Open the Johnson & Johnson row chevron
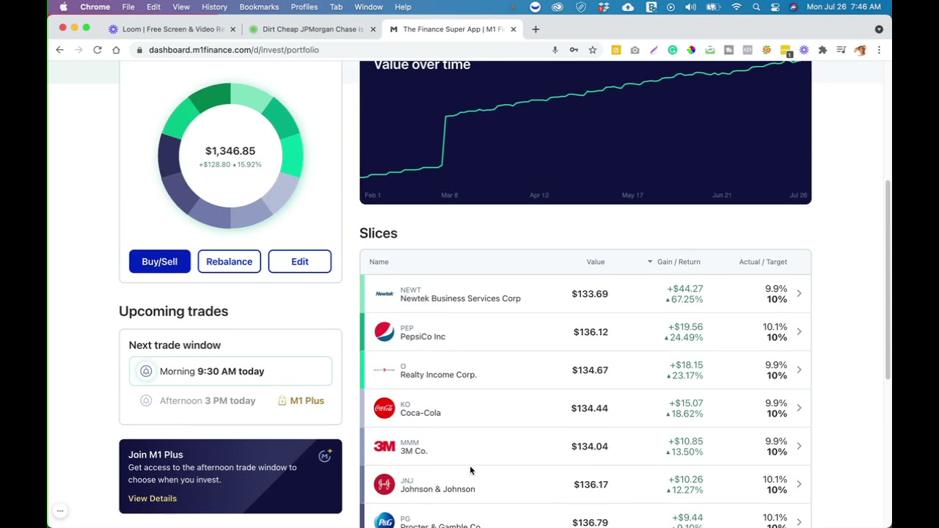The height and width of the screenshot is (528, 939). [799, 484]
